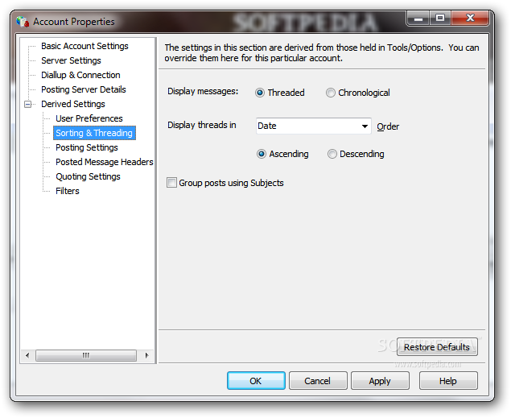Open Server Settings in the tree

(71, 60)
